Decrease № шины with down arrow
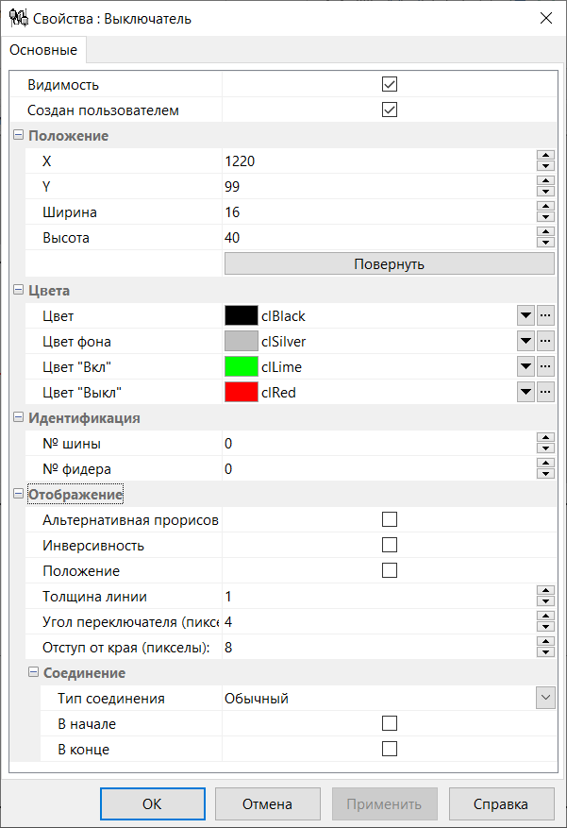 click(x=545, y=448)
